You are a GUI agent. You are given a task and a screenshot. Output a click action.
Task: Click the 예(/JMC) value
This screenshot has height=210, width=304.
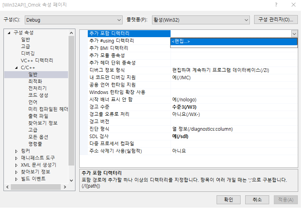[181, 78]
